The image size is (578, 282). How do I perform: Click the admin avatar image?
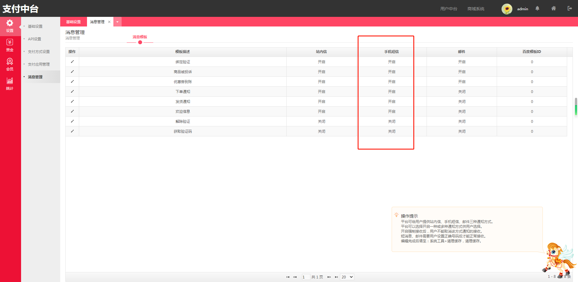(x=507, y=9)
